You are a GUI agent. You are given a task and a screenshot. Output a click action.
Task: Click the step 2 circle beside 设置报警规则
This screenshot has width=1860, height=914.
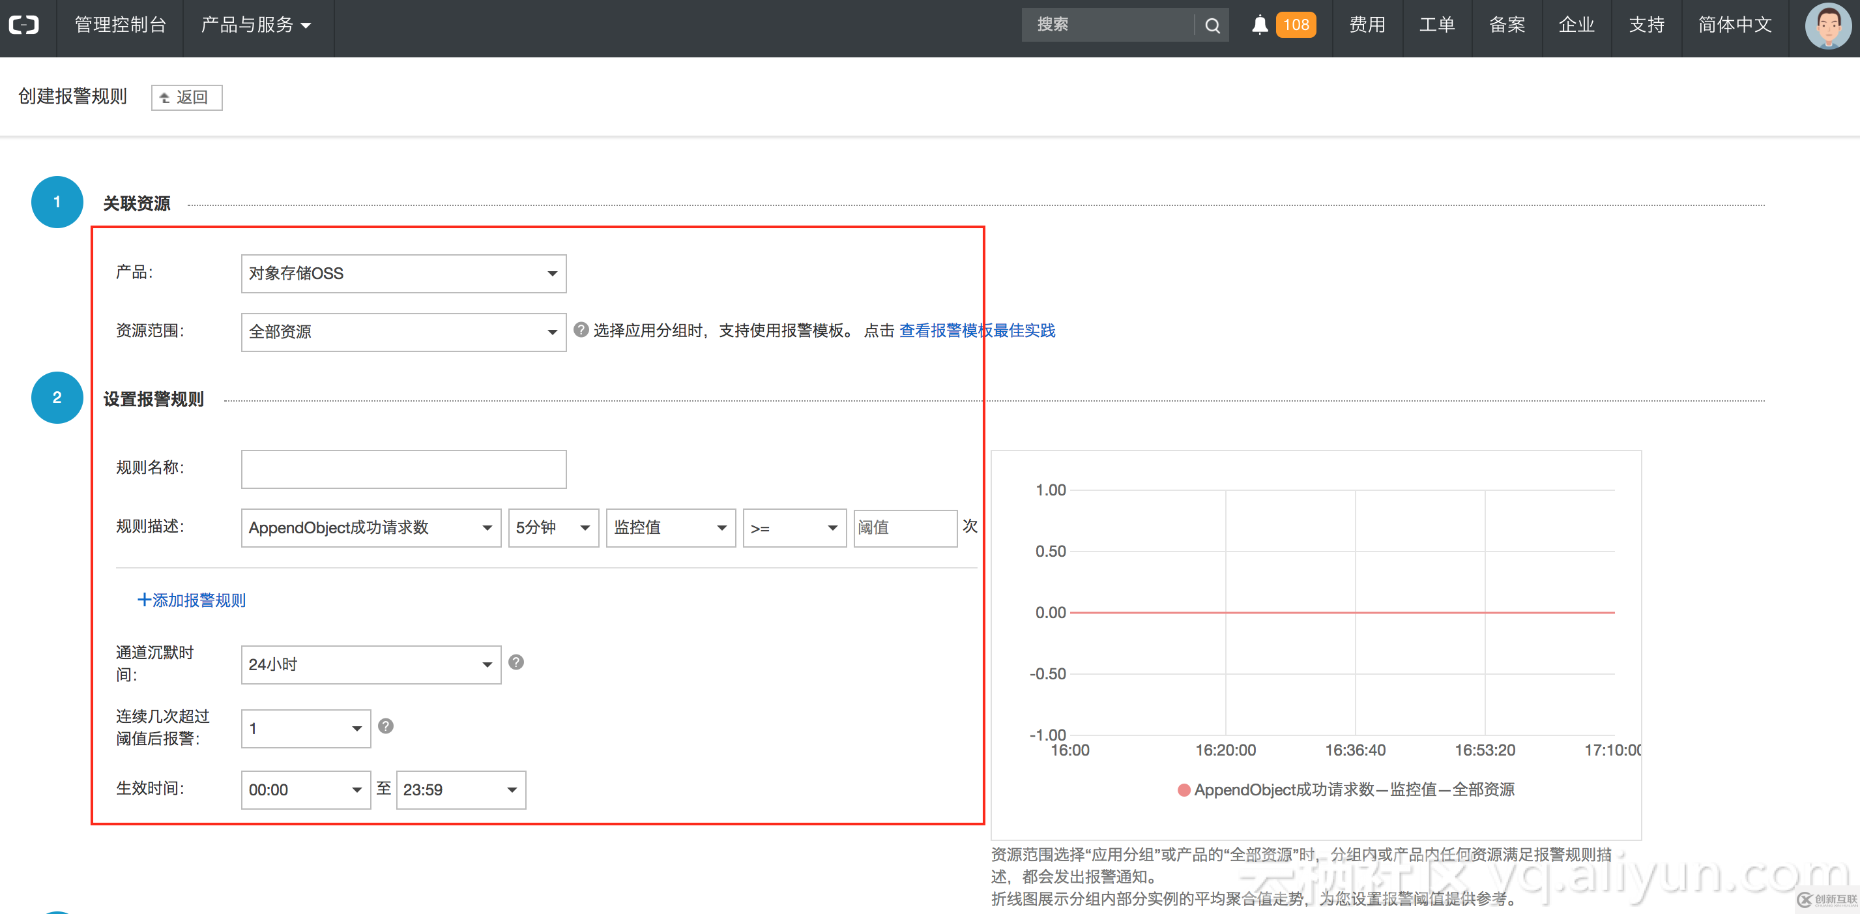tap(56, 398)
